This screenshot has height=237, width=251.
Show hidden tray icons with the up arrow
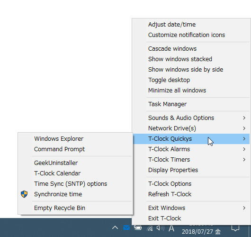tap(115, 228)
